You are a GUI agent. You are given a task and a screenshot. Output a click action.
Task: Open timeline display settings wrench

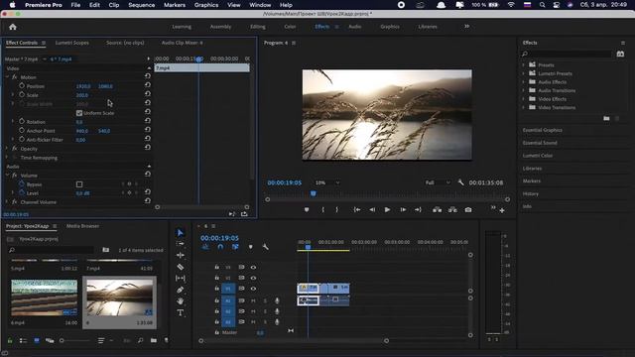[265, 247]
